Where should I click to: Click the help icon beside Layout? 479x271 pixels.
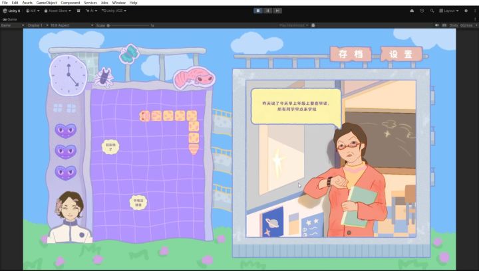(466, 11)
